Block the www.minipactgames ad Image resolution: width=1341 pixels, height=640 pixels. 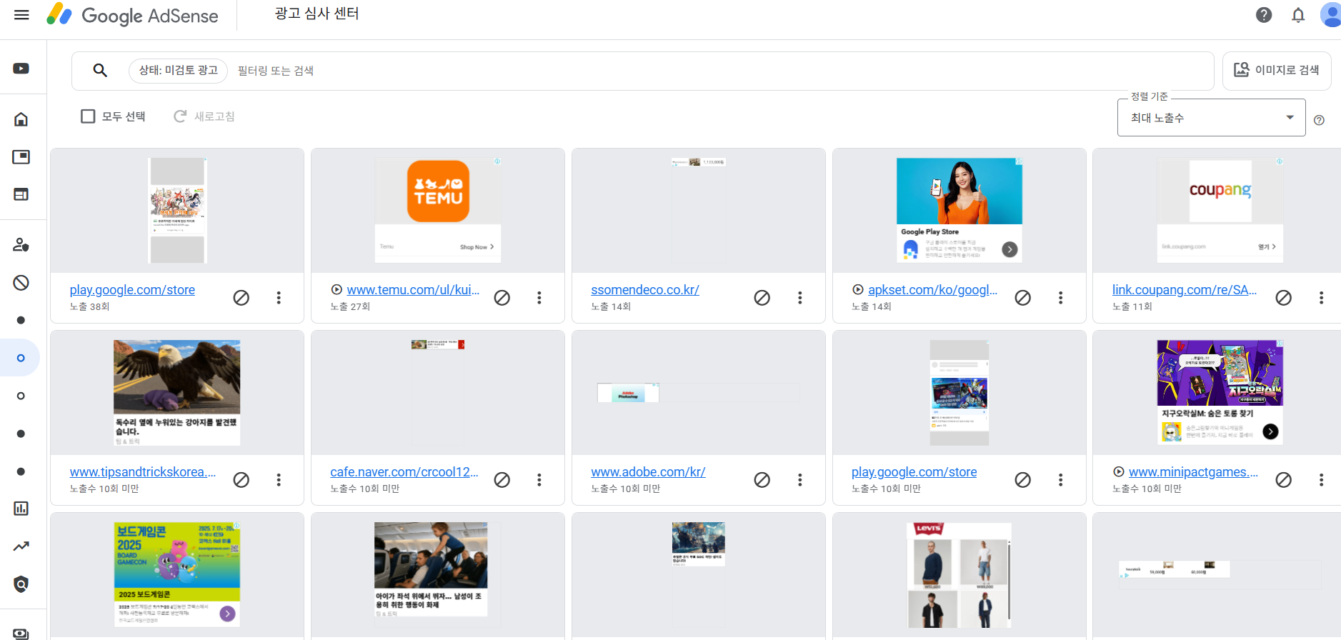pos(1284,480)
